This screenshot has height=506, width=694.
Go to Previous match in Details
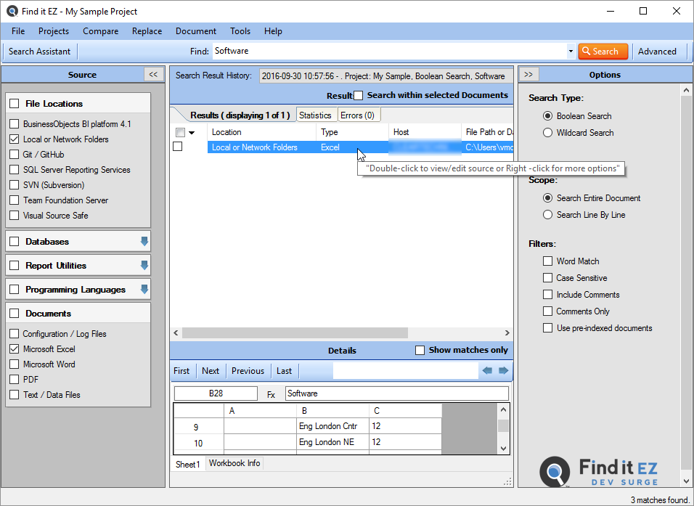coord(248,371)
